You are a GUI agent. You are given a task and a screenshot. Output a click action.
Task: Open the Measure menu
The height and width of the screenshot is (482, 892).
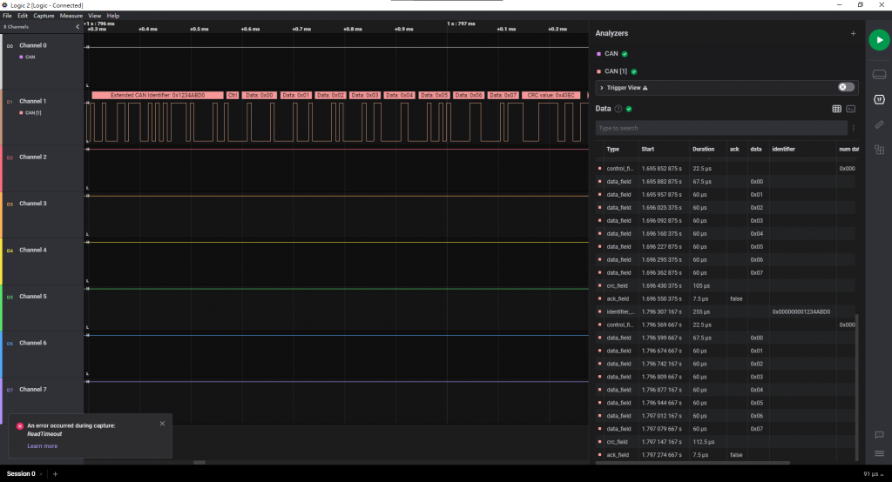pyautogui.click(x=71, y=16)
